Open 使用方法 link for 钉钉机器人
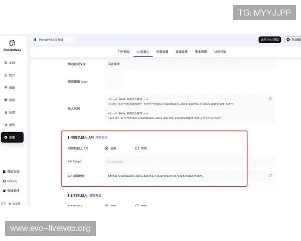This screenshot has width=301, height=241. (x=95, y=195)
